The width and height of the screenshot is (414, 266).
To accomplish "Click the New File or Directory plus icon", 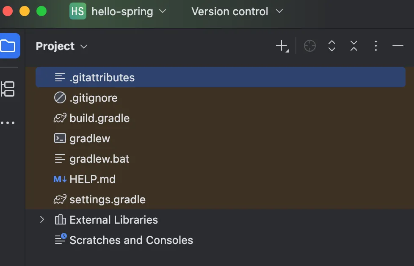I will pos(282,46).
